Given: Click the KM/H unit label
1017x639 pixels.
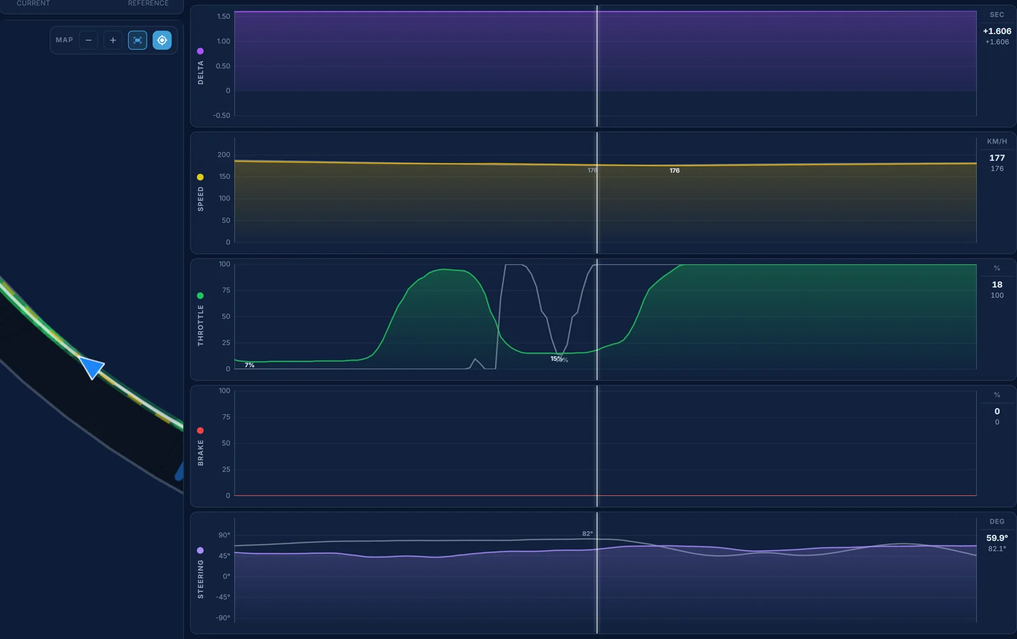Looking at the screenshot, I should [997, 141].
